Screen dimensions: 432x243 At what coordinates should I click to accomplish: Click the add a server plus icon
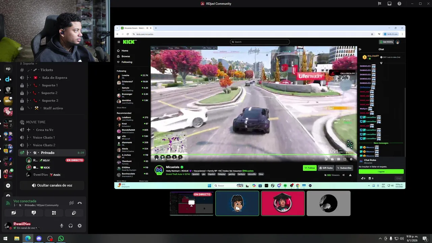(x=8, y=186)
